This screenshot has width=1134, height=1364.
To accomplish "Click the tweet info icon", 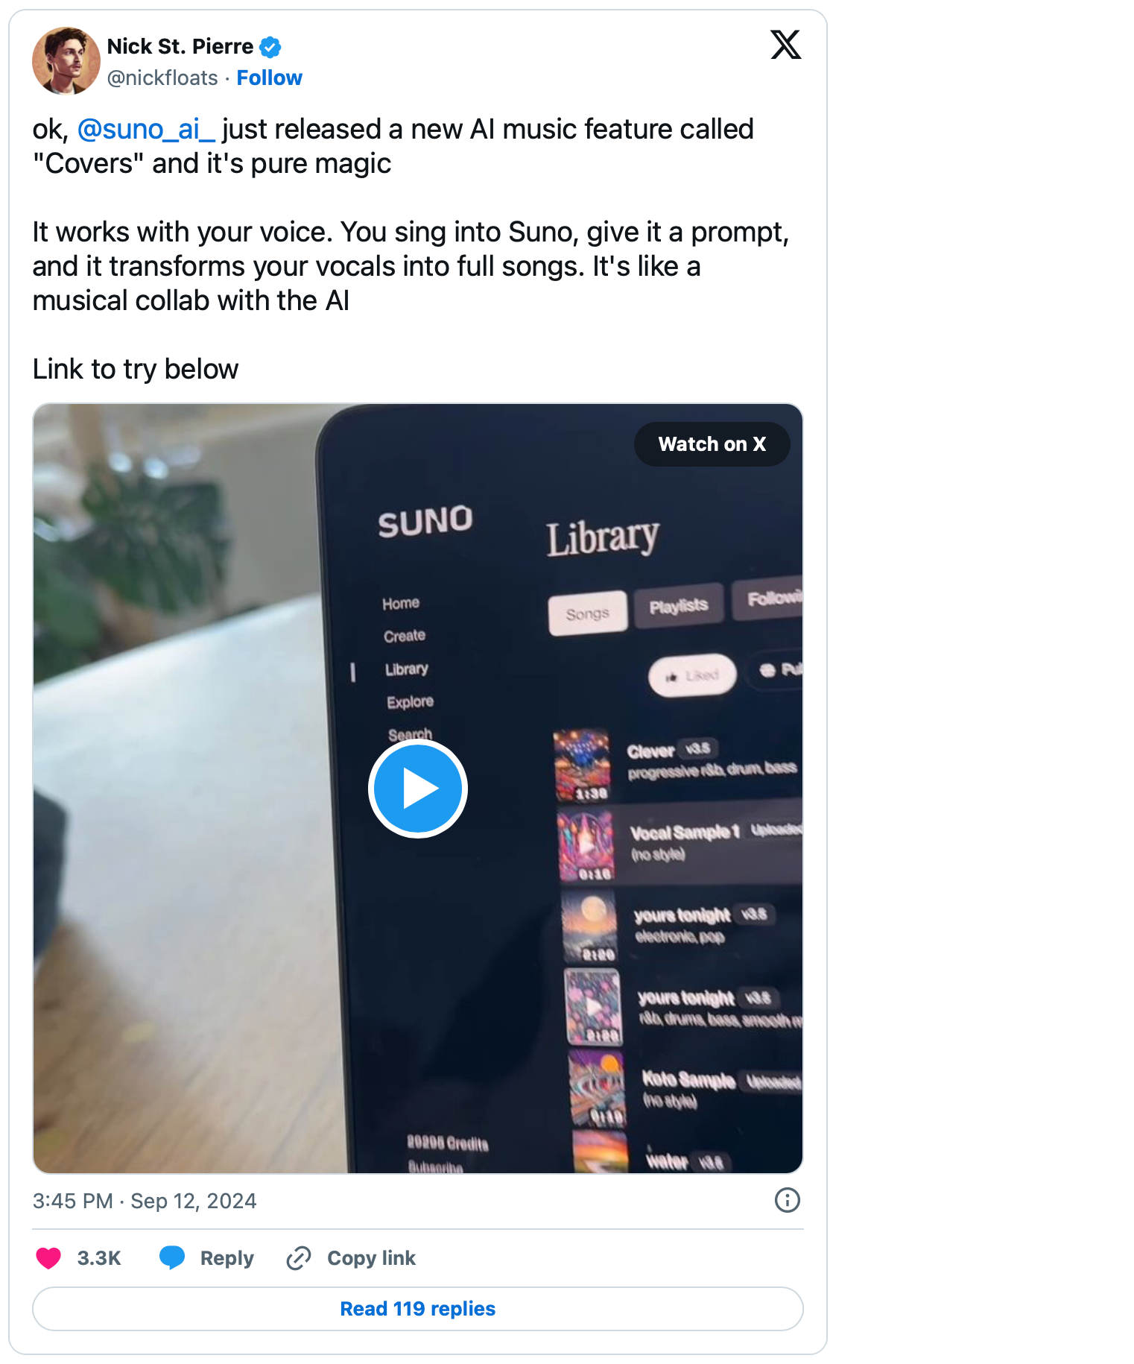I will pyautogui.click(x=788, y=1200).
